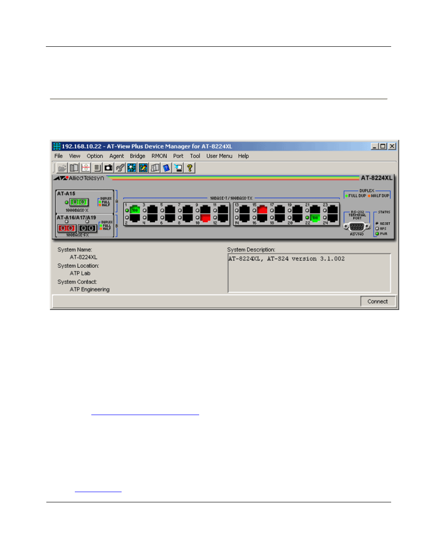Viewport: 425px width, 550px height.
Task: Select port 24 on the switch panel
Action: (x=332, y=218)
